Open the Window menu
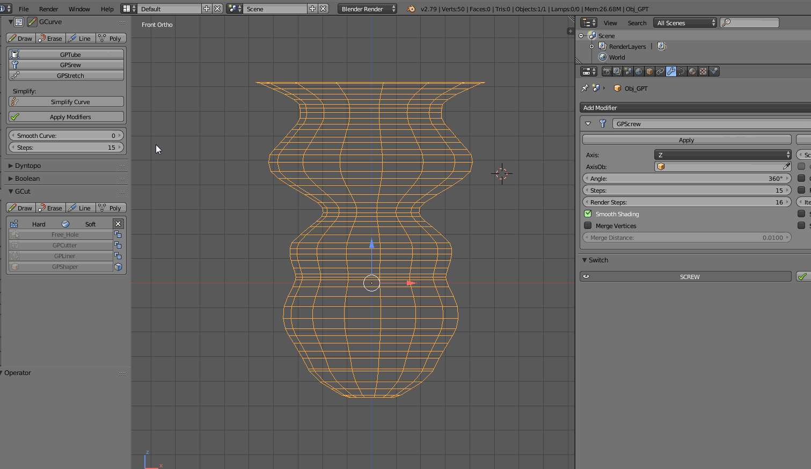The width and height of the screenshot is (811, 469). [79, 9]
